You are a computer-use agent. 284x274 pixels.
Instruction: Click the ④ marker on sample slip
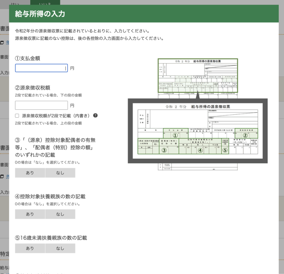pyautogui.click(x=200, y=150)
